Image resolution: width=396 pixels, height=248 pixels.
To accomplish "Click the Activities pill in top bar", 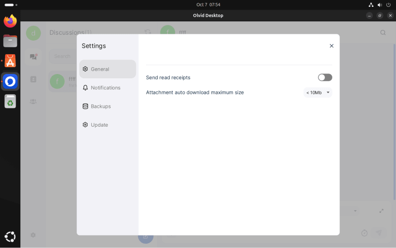I will pyautogui.click(x=9, y=5).
